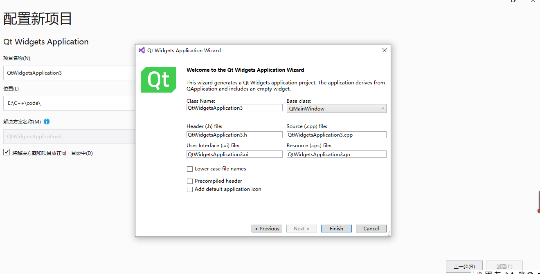The image size is (540, 274).
Task: Click the 上一步(B) button
Action: point(464,266)
